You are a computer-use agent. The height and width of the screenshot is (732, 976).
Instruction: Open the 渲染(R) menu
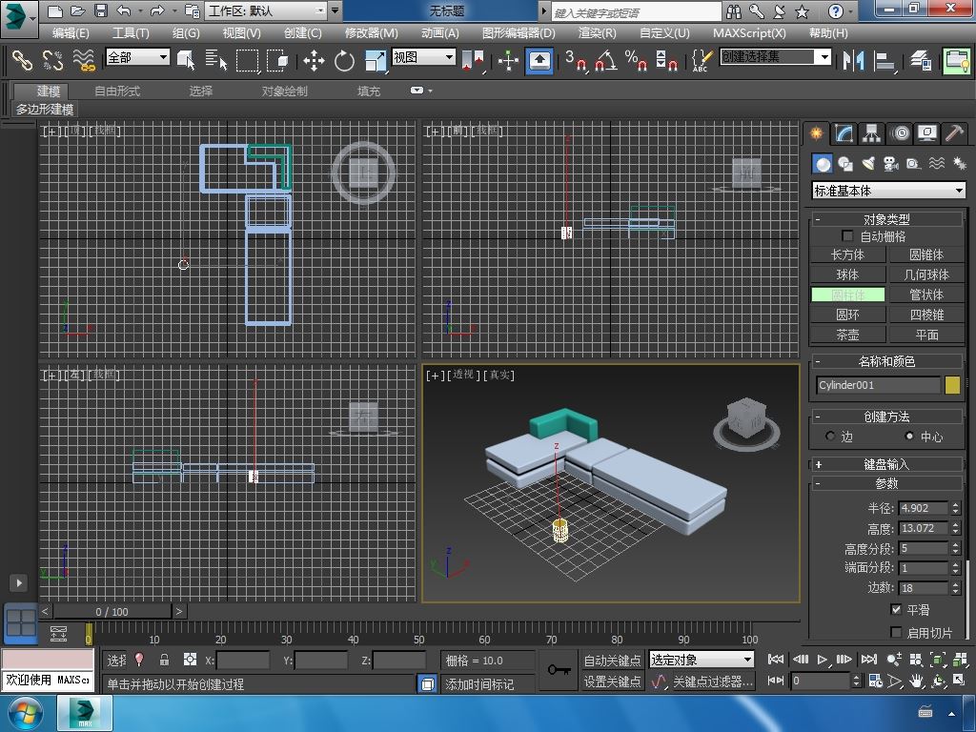(x=597, y=33)
